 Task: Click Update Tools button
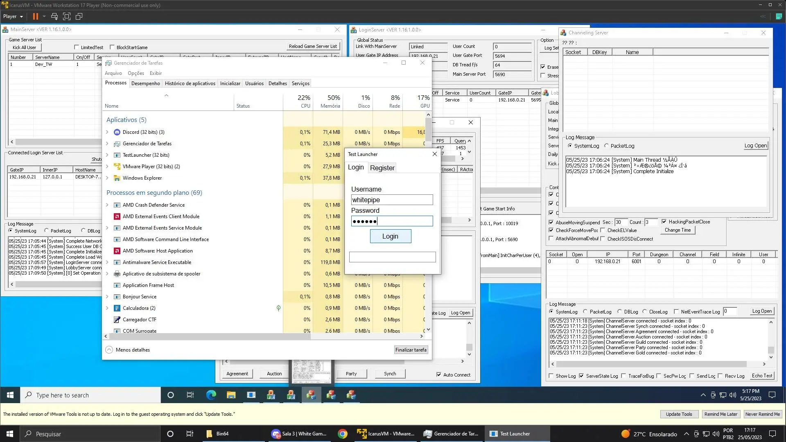pos(679,414)
